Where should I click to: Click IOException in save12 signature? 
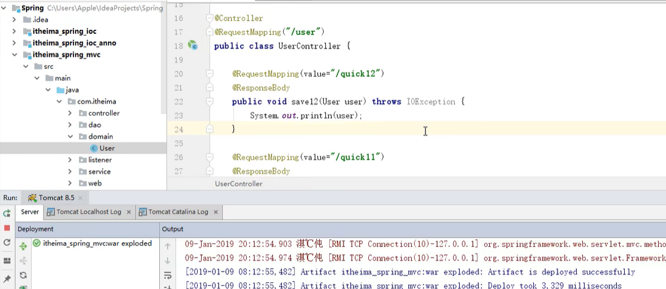(430, 102)
